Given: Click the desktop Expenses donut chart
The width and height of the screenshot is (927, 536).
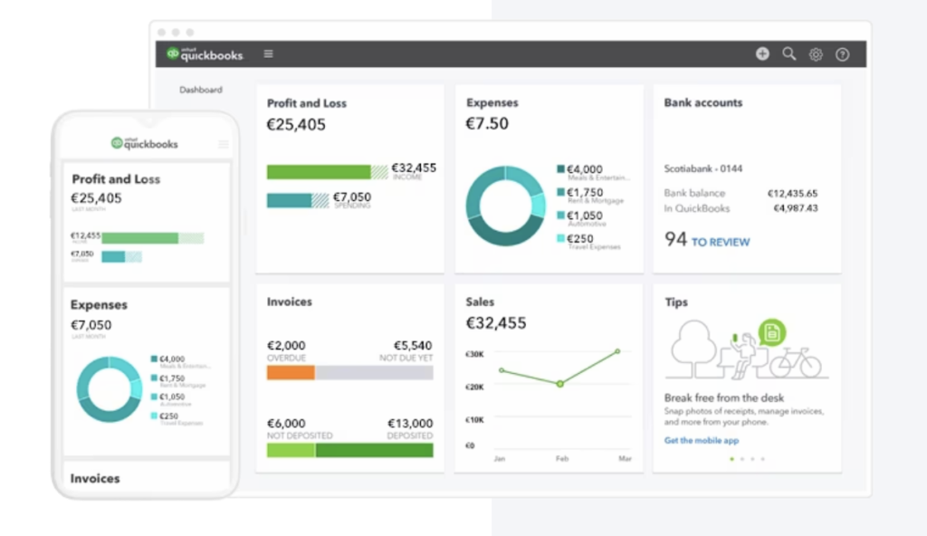Looking at the screenshot, I should 505,206.
